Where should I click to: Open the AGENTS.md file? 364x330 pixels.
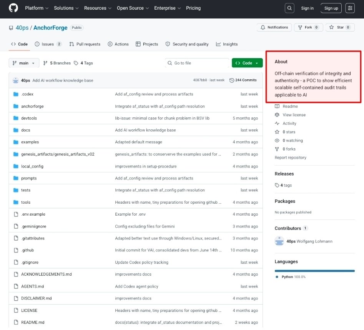coord(33,286)
